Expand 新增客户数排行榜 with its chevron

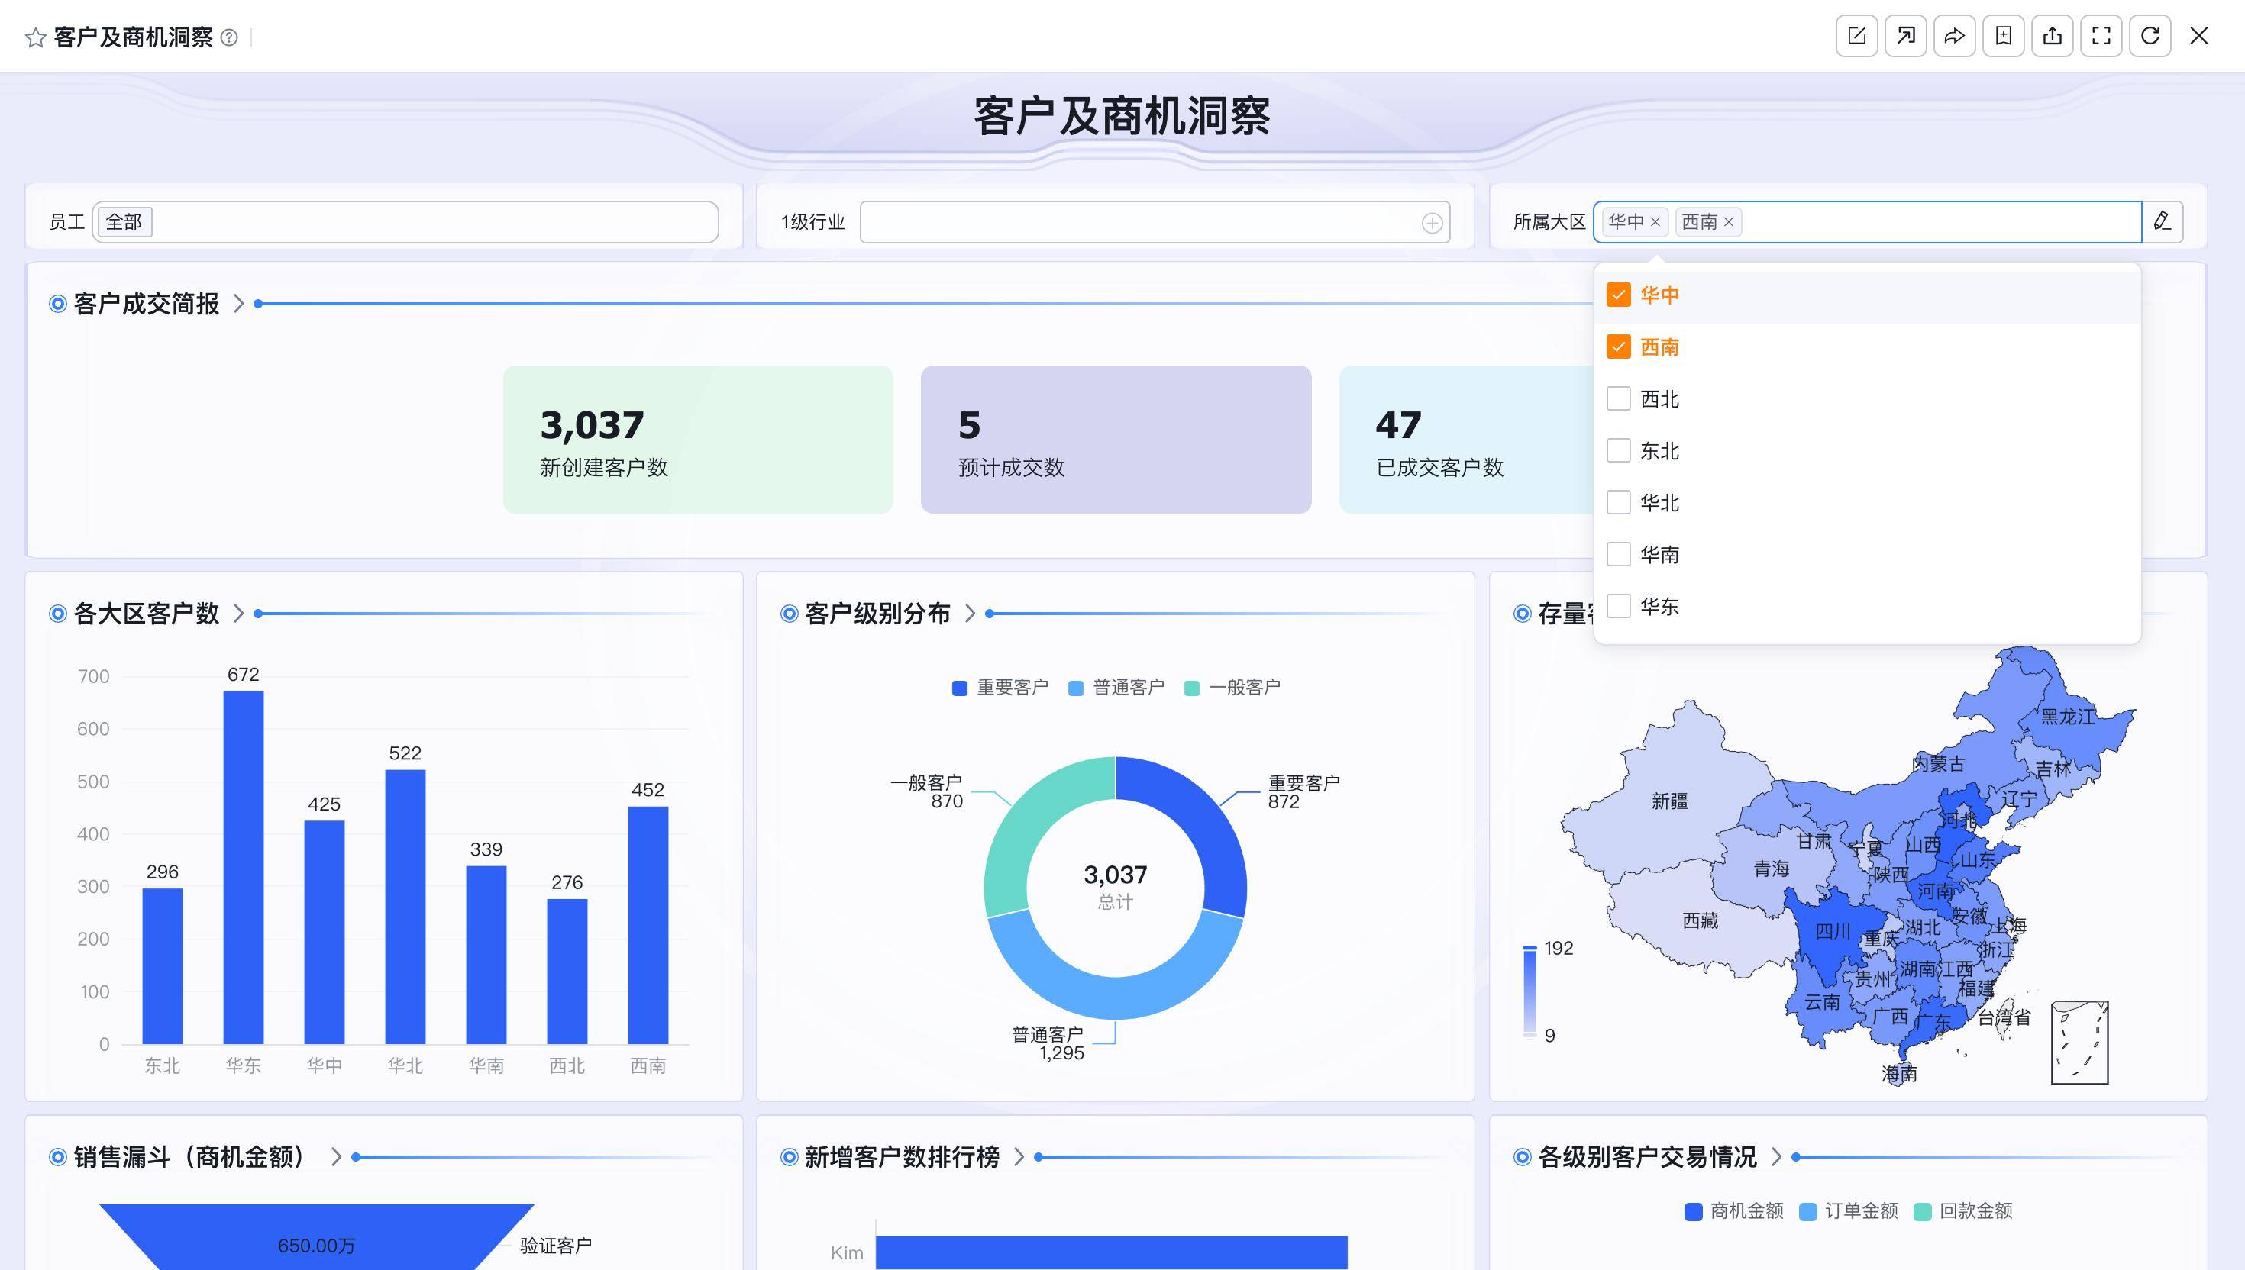pos(1018,1158)
